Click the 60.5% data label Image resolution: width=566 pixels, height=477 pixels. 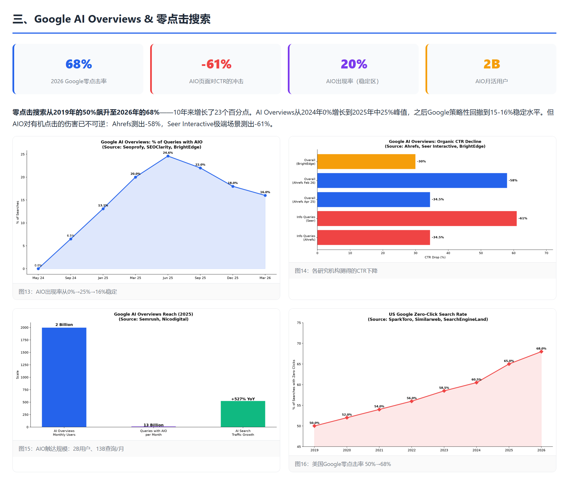pyautogui.click(x=476, y=379)
